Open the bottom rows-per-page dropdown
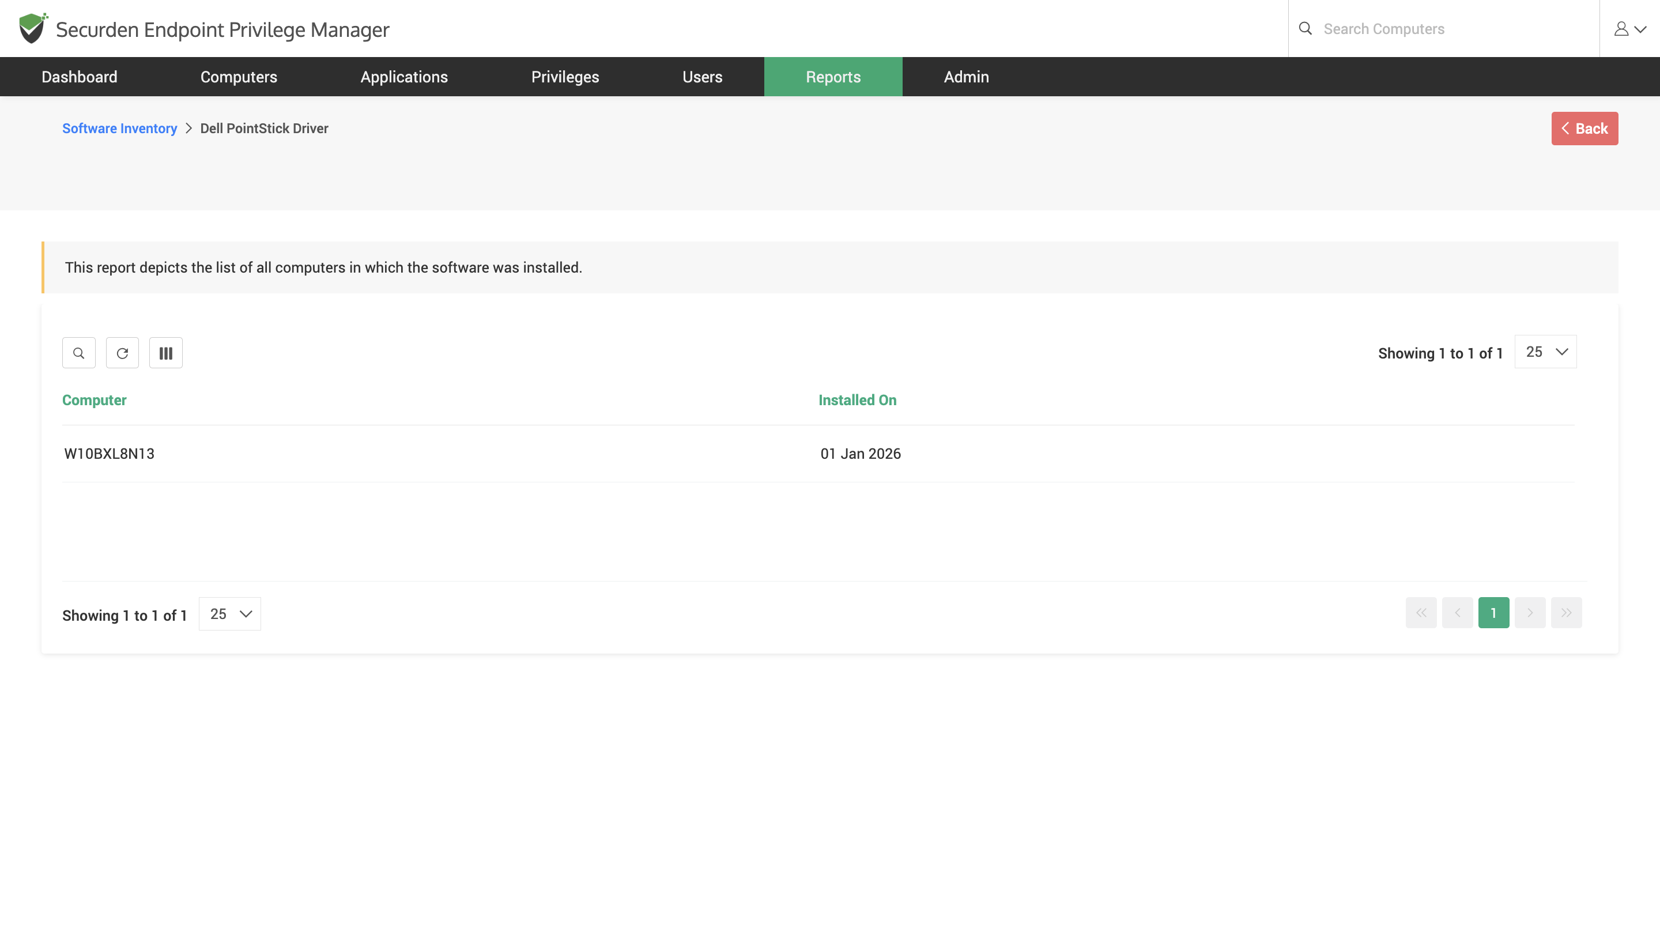This screenshot has height=936, width=1660. point(229,614)
